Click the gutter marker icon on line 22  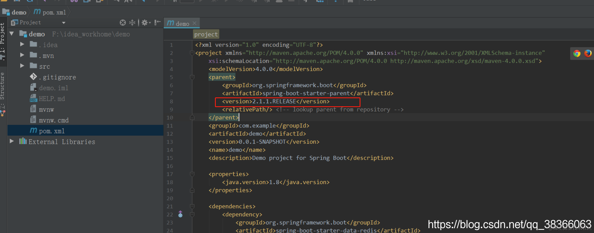tap(180, 214)
